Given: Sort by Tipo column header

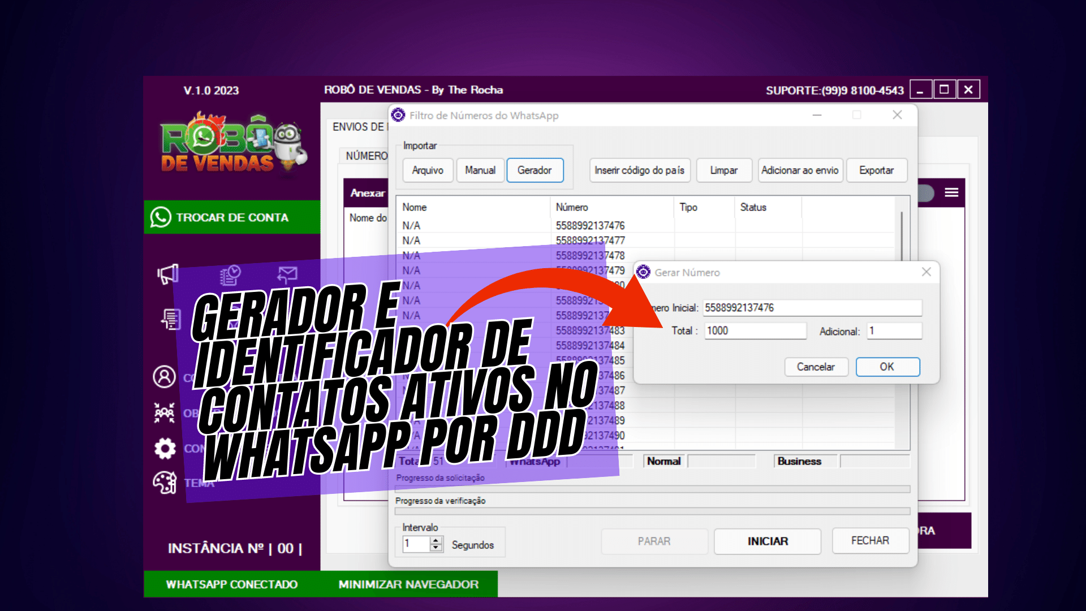Looking at the screenshot, I should click(x=704, y=207).
